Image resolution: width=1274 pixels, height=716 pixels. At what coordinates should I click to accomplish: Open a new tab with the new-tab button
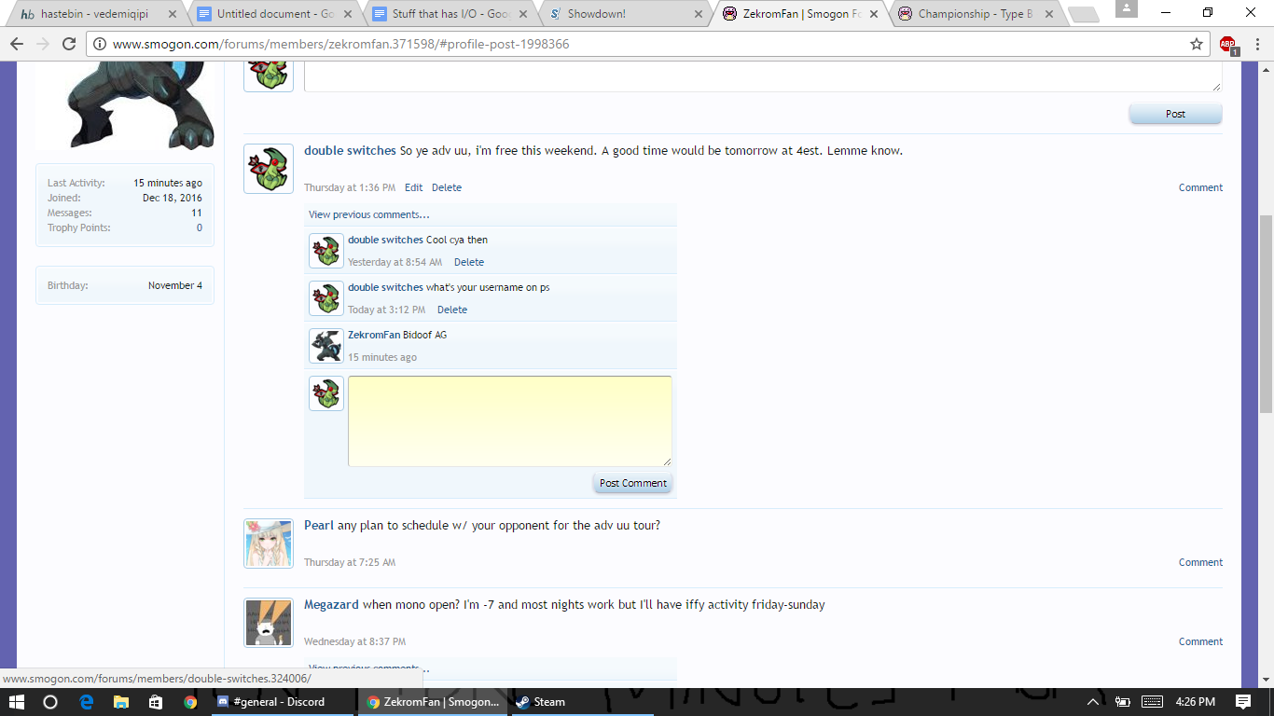[1083, 15]
